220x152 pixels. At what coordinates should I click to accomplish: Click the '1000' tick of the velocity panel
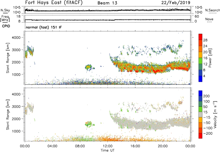[x=16, y=131]
